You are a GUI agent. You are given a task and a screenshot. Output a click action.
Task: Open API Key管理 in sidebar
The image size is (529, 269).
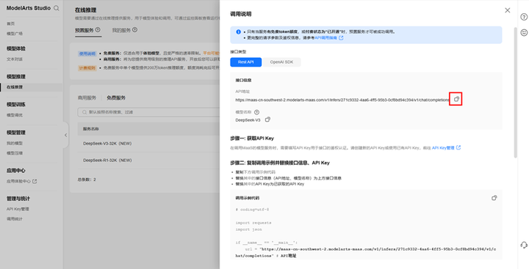click(18, 209)
